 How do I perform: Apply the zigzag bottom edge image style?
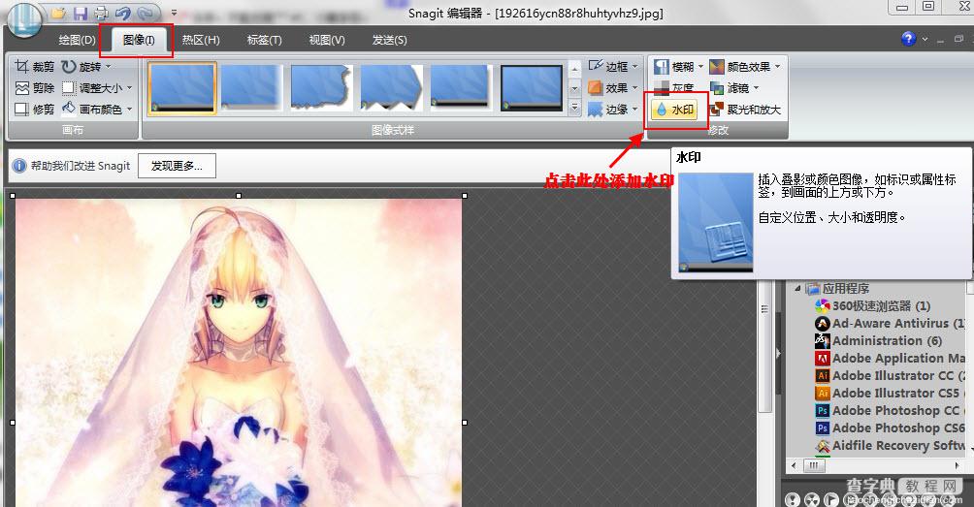pos(391,89)
